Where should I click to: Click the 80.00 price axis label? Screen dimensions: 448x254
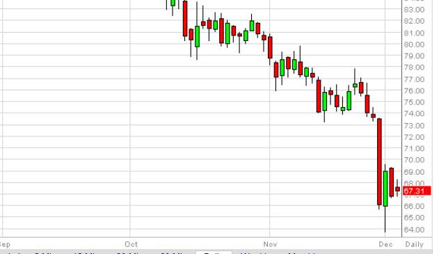click(x=414, y=45)
